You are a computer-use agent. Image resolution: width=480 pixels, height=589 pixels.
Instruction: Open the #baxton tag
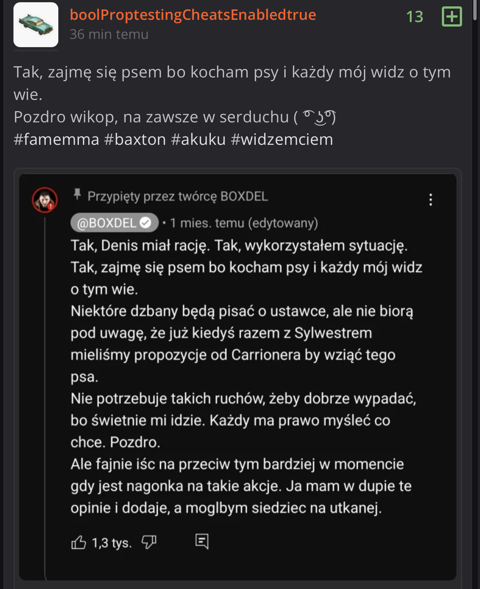pyautogui.click(x=135, y=140)
